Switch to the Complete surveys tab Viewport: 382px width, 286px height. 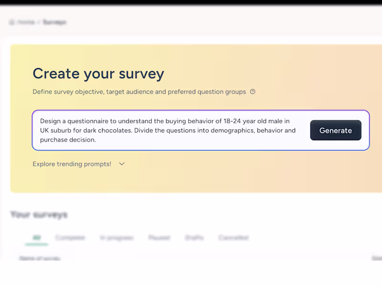[70, 238]
